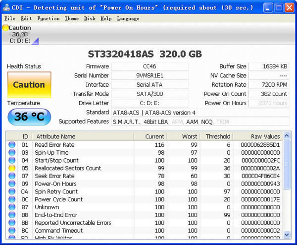Open the Disk menu
The width and height of the screenshot is (297, 245).
90,18
